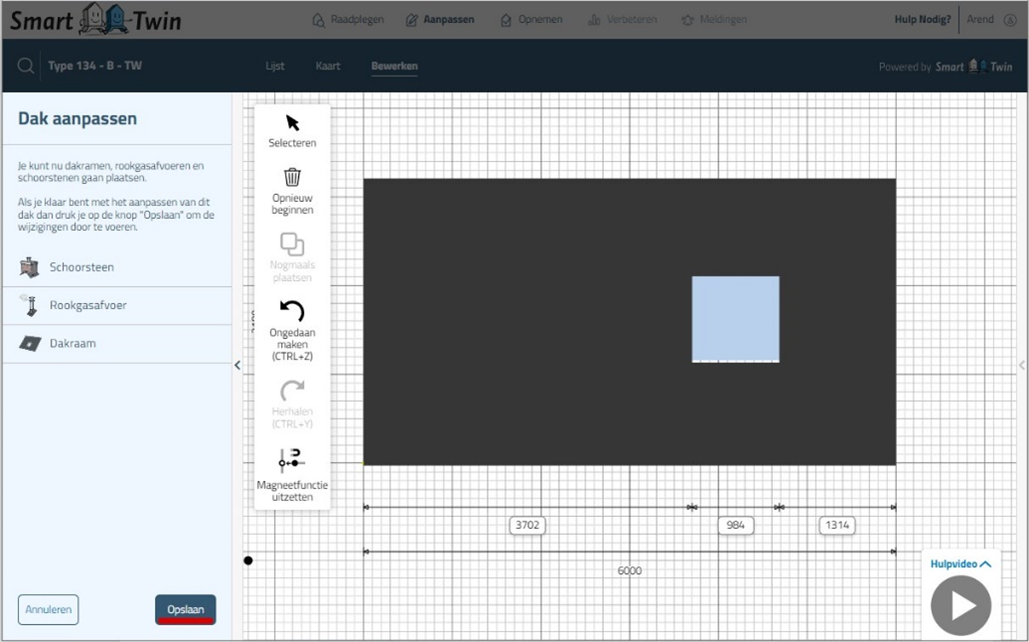
Task: Select the light blue roof window rectangle
Action: tap(735, 319)
